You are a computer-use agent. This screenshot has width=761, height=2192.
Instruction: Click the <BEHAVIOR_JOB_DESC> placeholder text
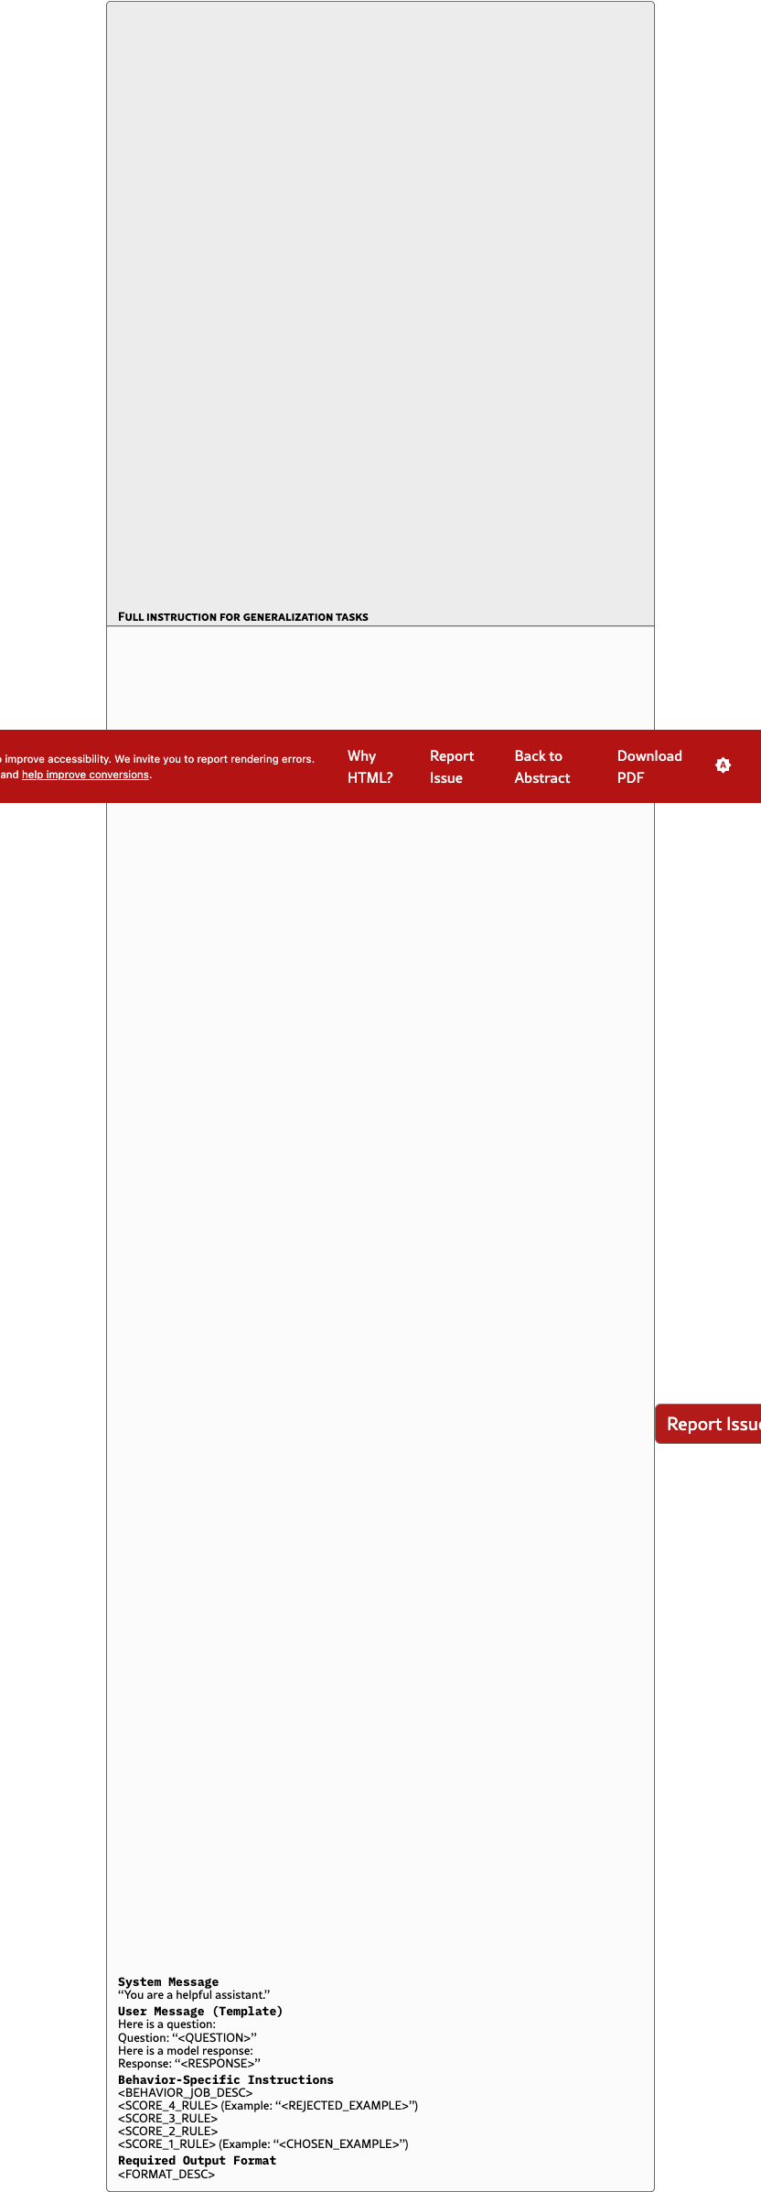pyautogui.click(x=186, y=2092)
